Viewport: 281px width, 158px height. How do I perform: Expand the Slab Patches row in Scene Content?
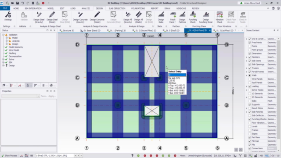click(247, 112)
